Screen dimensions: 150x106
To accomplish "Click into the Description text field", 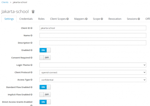I will click(x=93, y=43).
